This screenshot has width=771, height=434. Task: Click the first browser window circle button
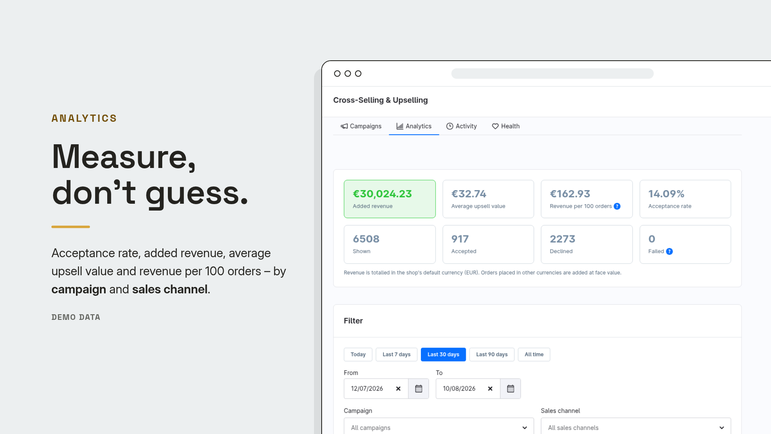(337, 74)
